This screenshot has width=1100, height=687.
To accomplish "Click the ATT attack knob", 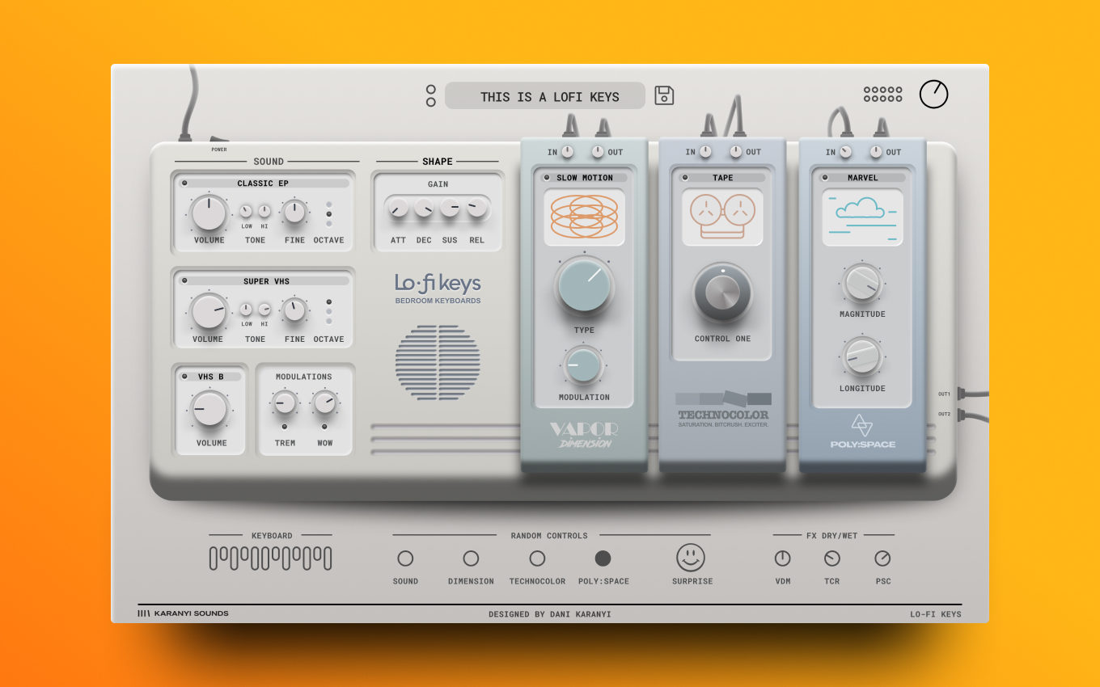I will [398, 209].
